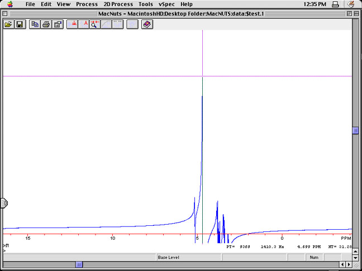Open the Tools menu
The image size is (362, 271).
(x=146, y=4)
